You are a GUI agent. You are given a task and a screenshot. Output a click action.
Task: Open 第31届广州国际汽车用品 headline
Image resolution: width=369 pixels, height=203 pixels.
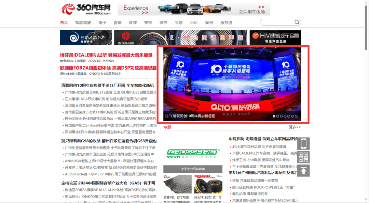(263, 172)
